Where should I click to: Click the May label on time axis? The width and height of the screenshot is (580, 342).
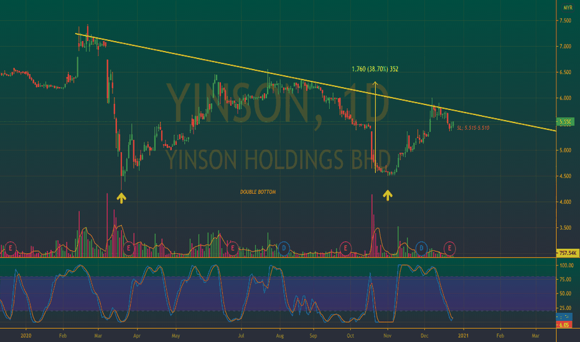tap(175, 336)
